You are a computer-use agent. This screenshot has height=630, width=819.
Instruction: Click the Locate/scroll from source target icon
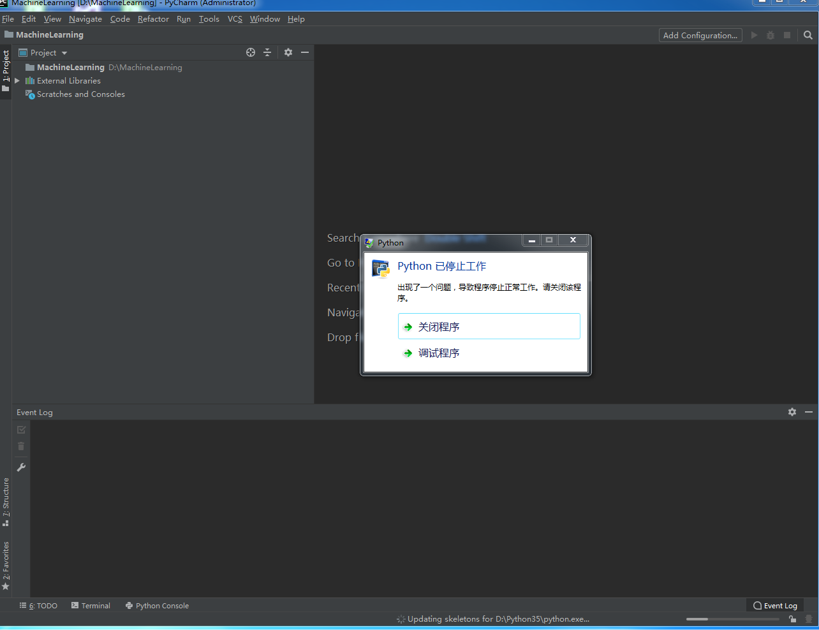[x=251, y=52]
